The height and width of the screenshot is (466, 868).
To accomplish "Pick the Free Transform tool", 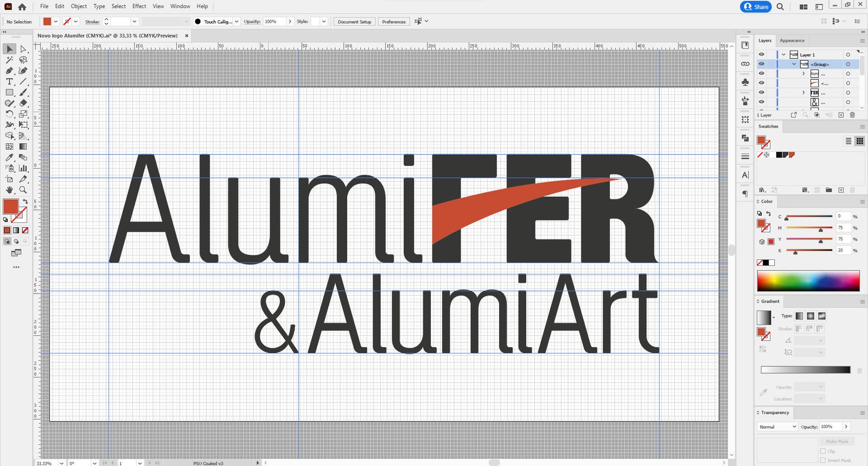I will click(23, 125).
